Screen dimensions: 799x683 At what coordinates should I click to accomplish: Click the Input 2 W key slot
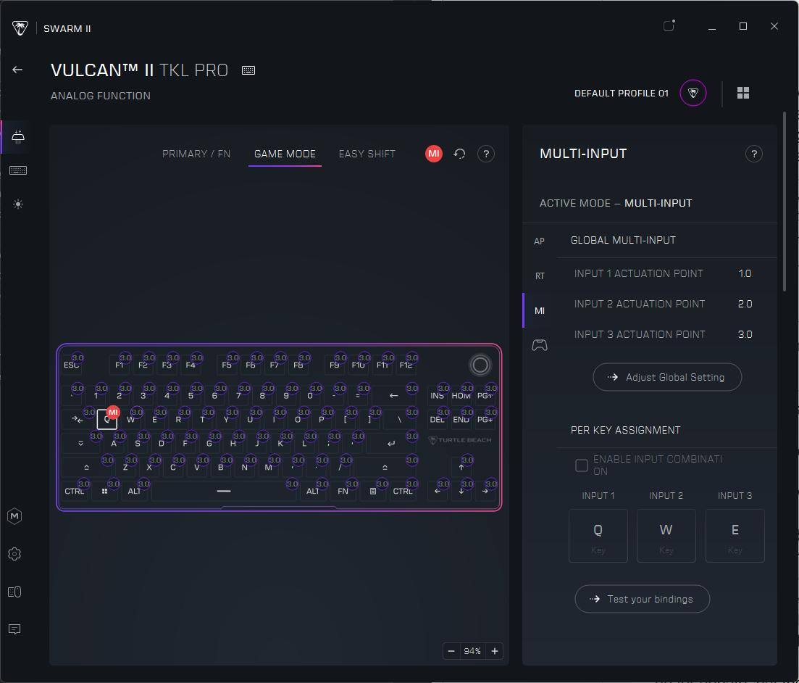point(666,535)
